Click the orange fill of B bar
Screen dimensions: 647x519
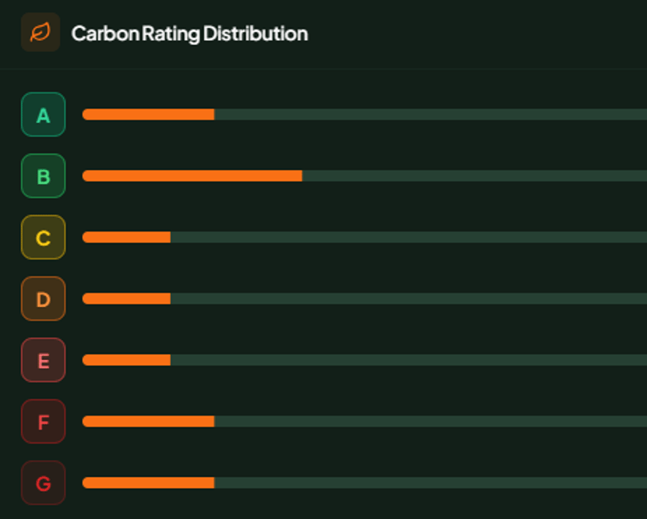pos(192,176)
